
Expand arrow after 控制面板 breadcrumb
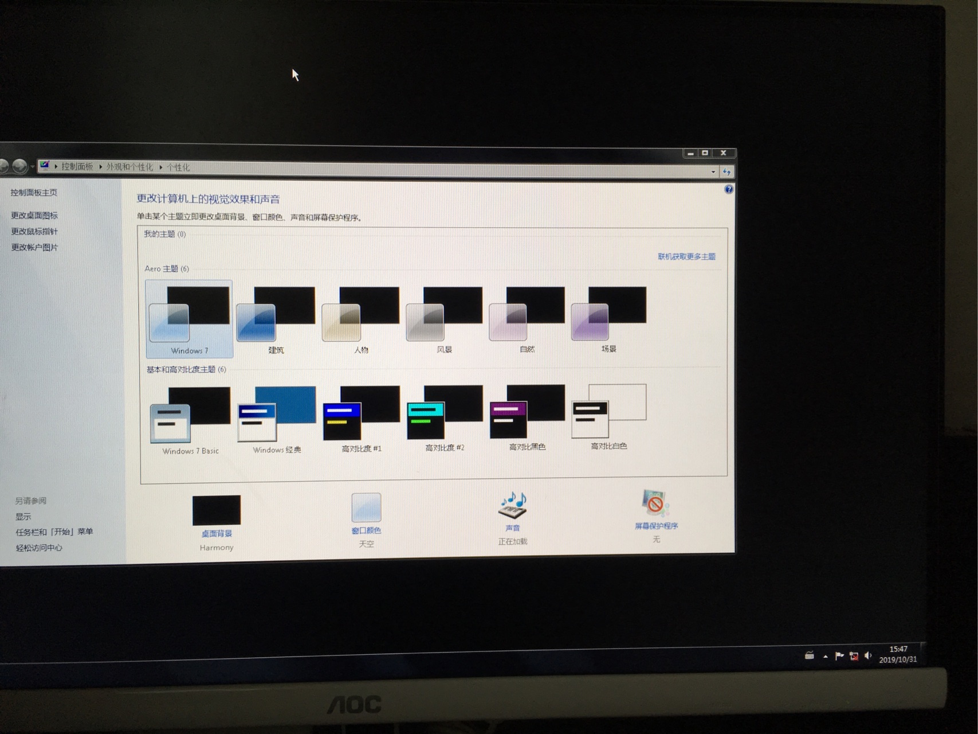click(100, 167)
